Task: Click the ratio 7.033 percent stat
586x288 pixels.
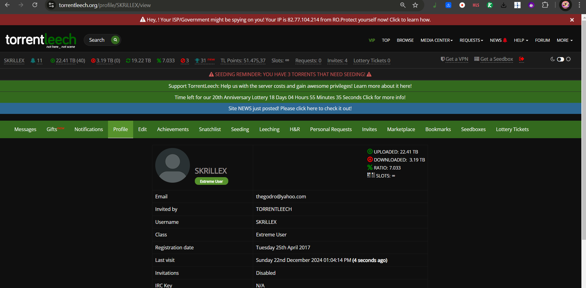Action: (166, 60)
